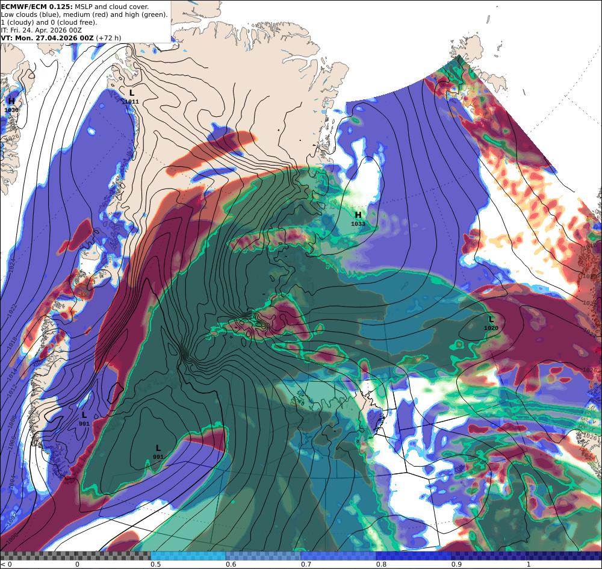Image resolution: width=602 pixels, height=569 pixels.
Task: Pick the 0.6–0.7 colorbar segment
Action: 264,556
